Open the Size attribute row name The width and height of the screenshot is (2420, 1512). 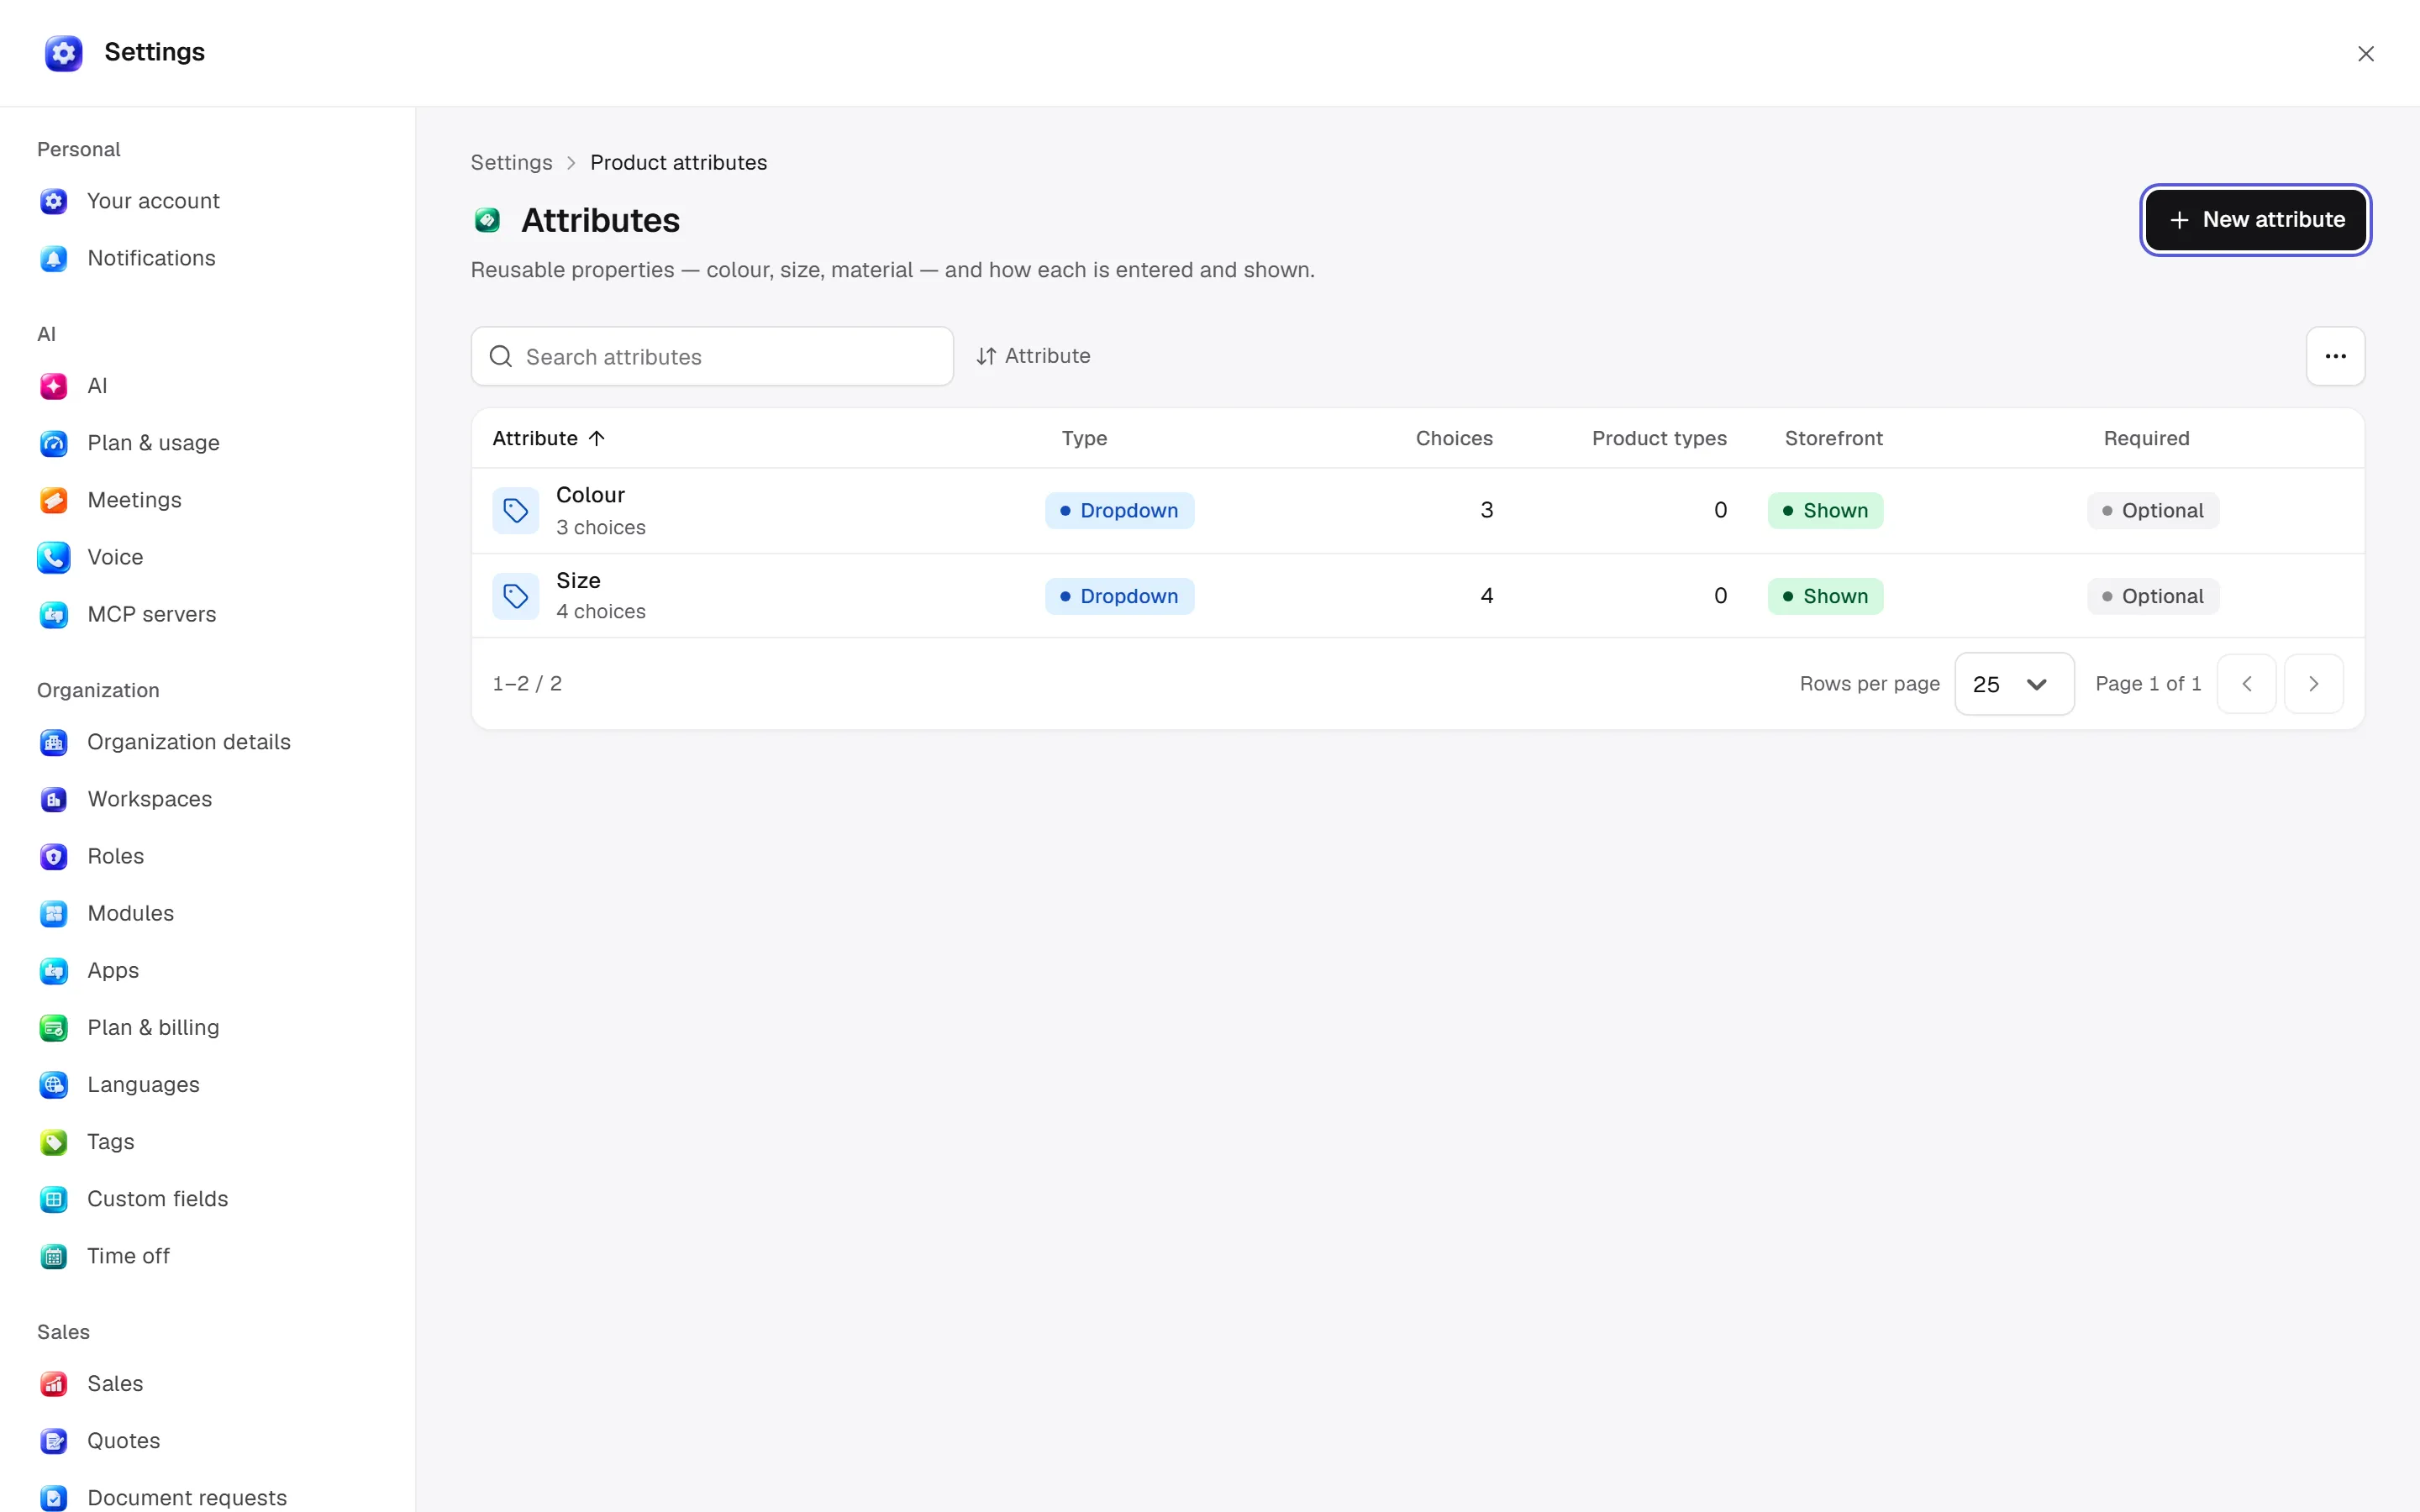point(578,581)
